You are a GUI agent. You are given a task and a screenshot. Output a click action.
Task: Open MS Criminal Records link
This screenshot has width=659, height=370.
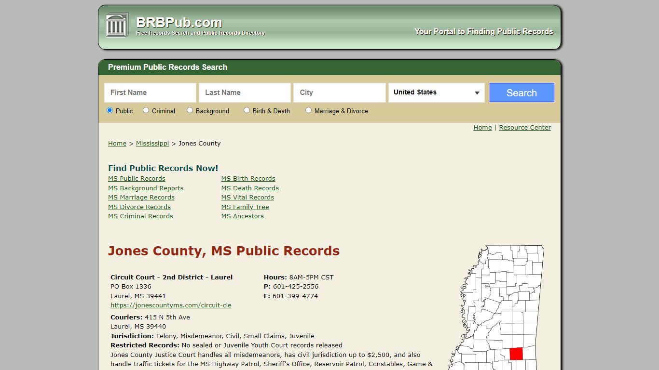pyautogui.click(x=140, y=216)
